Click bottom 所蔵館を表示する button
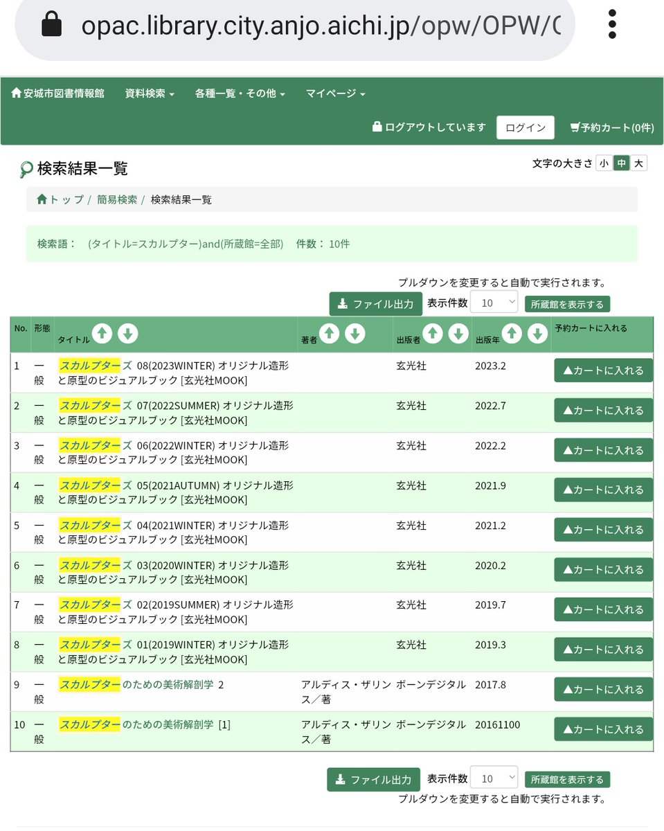This screenshot has width=664, height=831. tap(567, 780)
